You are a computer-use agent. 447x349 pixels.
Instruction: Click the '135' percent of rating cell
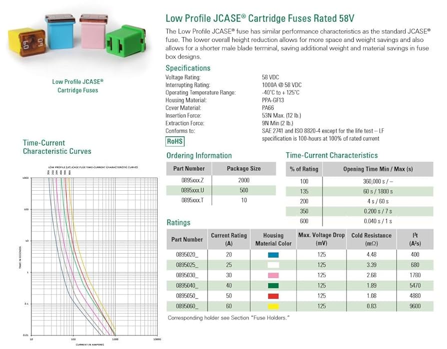coord(304,191)
